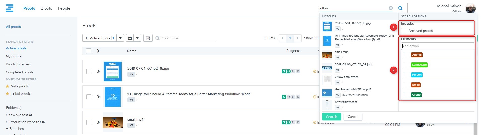Screen dimensions: 481x135
Task: Select the blue Person tag
Action: [417, 75]
